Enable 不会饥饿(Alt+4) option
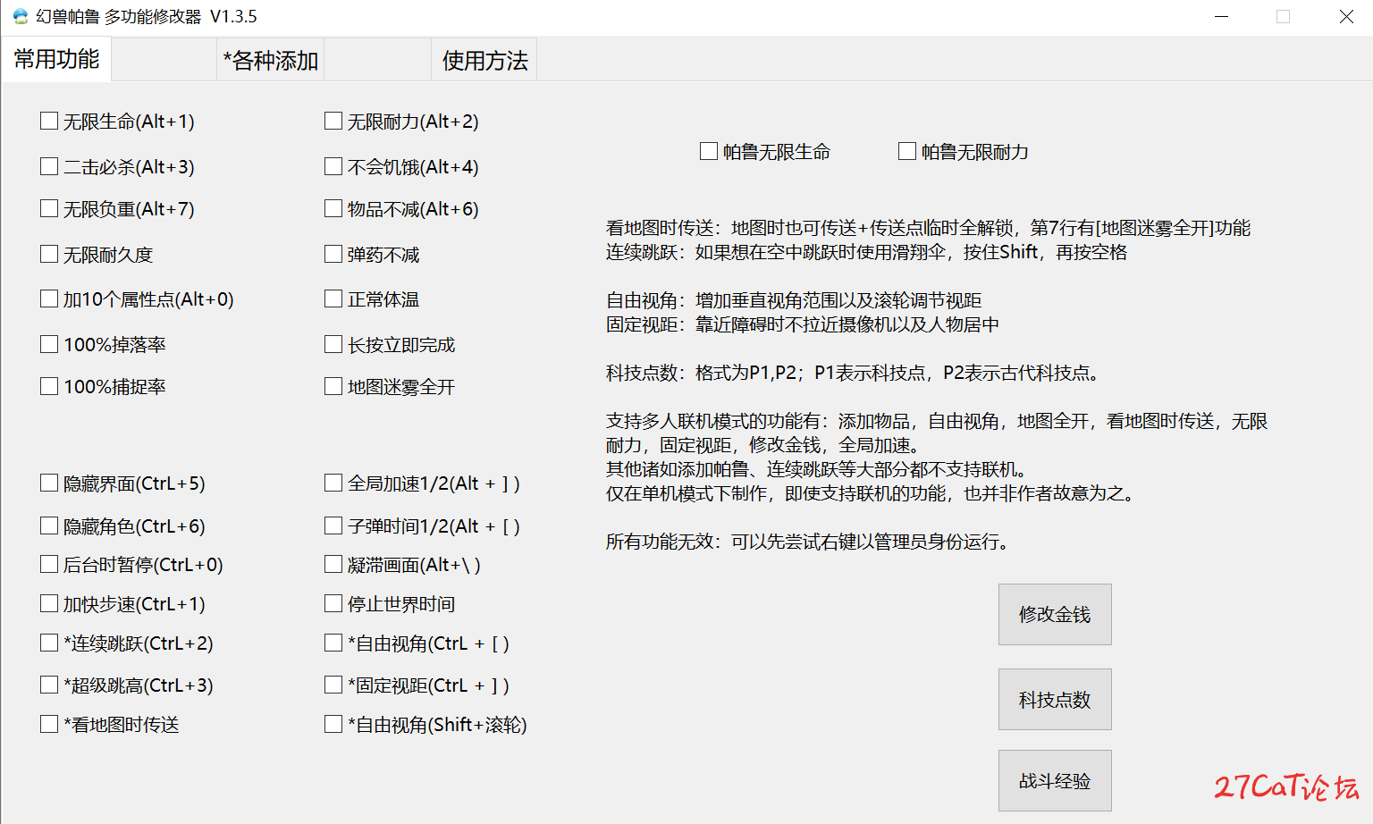 (333, 166)
